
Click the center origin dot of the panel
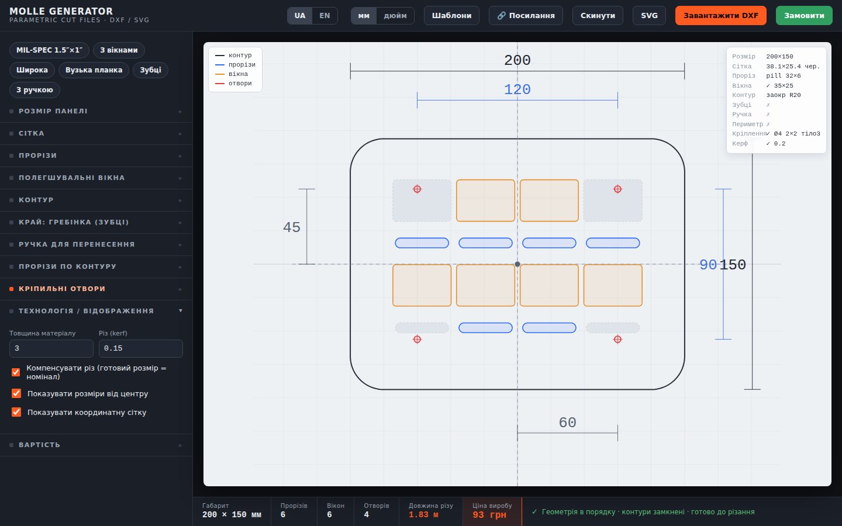click(x=517, y=264)
